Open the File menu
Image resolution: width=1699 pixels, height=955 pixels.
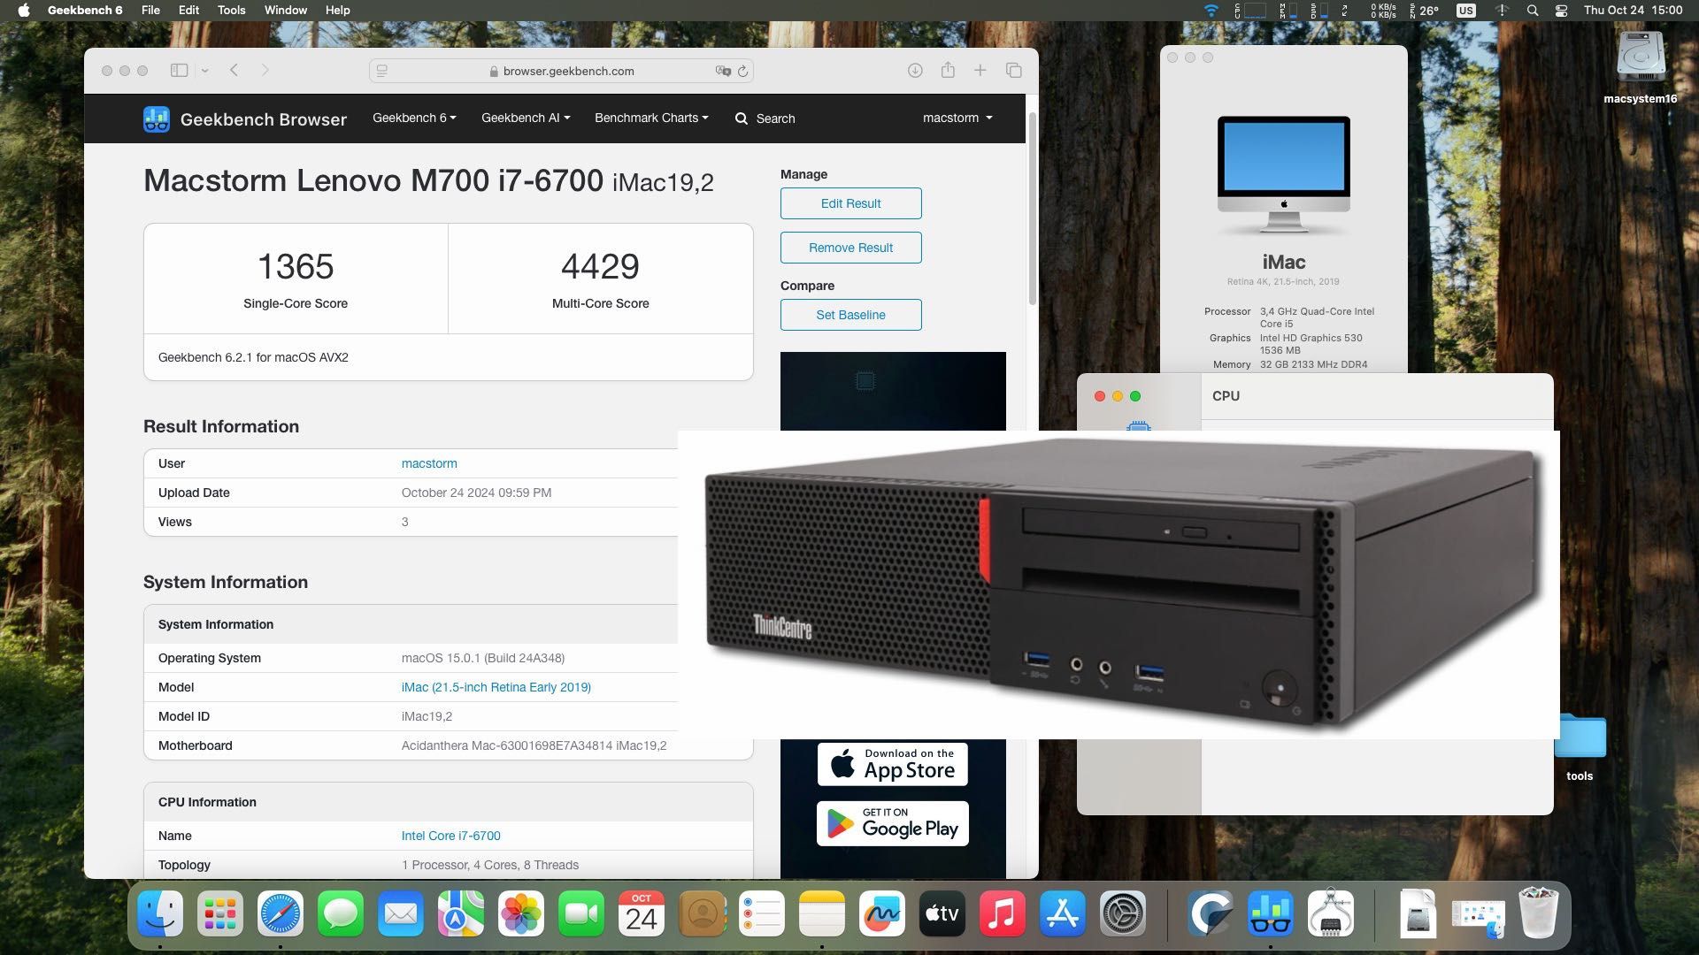(x=150, y=11)
